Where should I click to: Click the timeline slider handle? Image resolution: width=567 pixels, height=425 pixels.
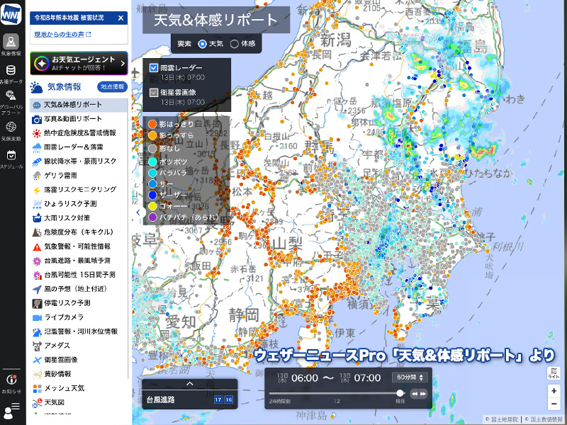[400, 393]
